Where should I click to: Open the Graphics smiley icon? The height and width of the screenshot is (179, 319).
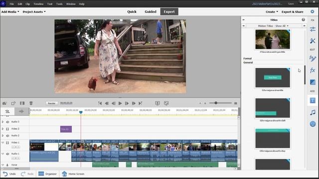pyautogui.click(x=313, y=124)
